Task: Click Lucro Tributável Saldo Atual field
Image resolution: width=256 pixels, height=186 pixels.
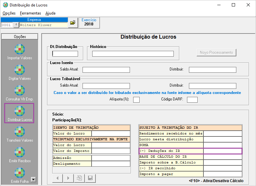Action: [106, 86]
